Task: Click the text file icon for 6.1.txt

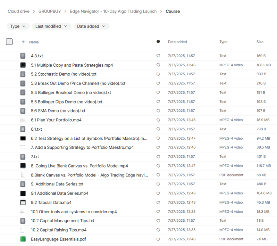Action: tap(23, 129)
